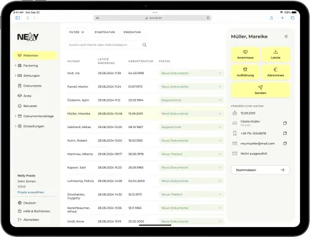Reload the page in Safari
The height and width of the screenshot is (237, 310).
pos(208,18)
